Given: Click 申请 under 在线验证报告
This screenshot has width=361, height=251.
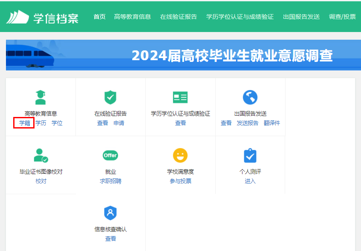Looking at the screenshot, I should click(119, 123).
